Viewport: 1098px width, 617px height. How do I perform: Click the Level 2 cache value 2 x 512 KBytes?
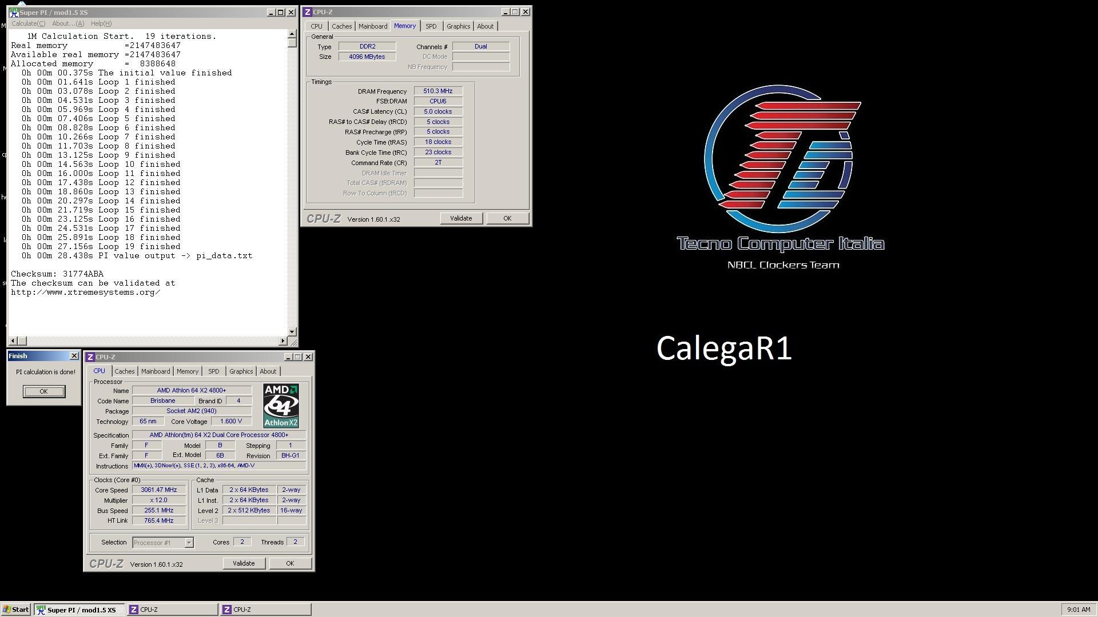point(249,510)
